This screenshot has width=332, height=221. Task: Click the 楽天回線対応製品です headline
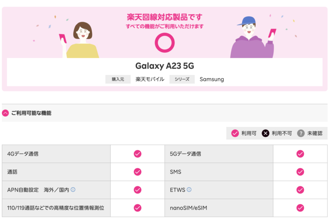(165, 17)
